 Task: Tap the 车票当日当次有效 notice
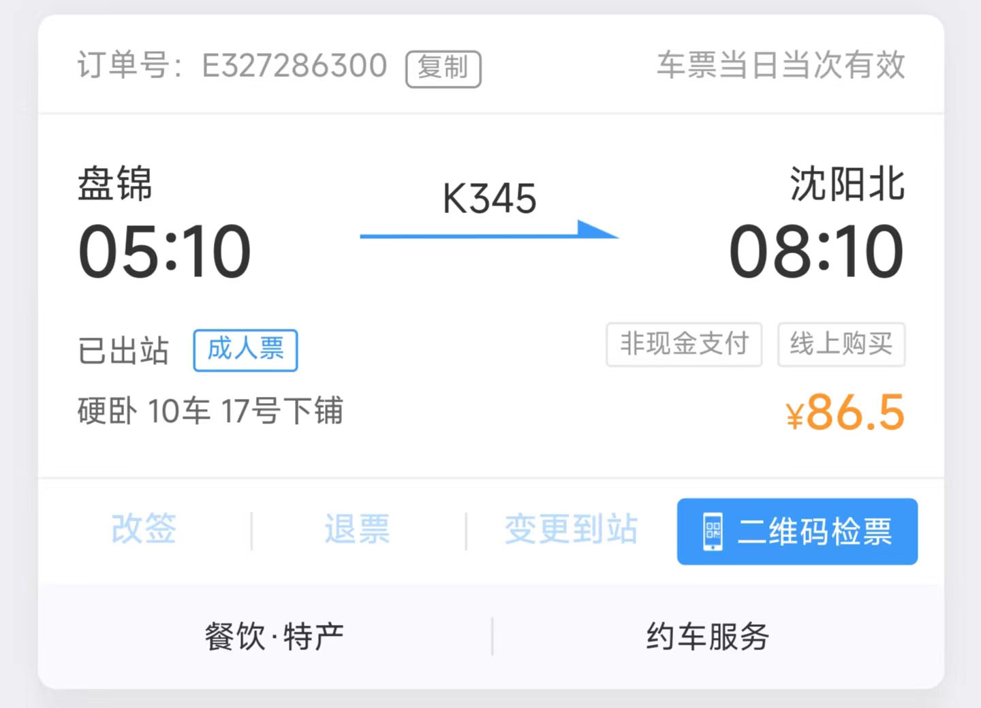781,65
